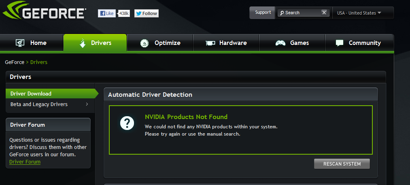Click the Community speech bubble icon
This screenshot has height=185, width=410.
[340, 43]
